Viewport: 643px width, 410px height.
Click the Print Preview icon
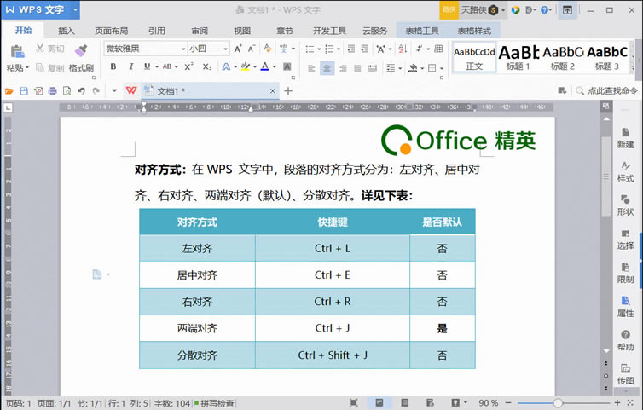tap(67, 90)
